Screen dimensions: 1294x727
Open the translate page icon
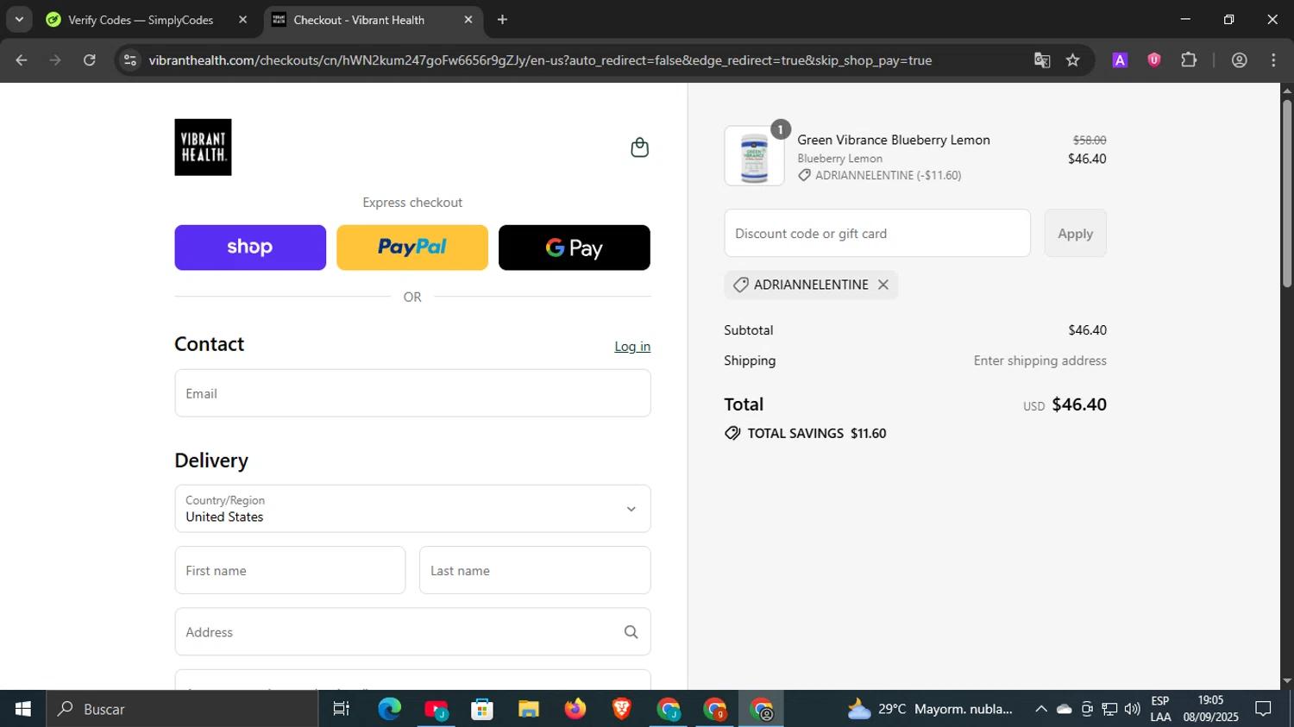click(x=1042, y=60)
